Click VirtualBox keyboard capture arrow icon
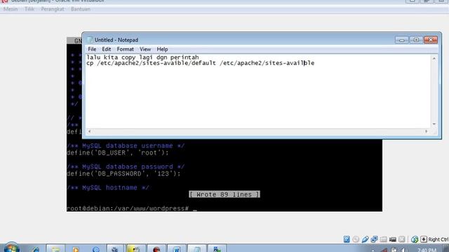Viewport: 449px width, 252px height. point(424,239)
